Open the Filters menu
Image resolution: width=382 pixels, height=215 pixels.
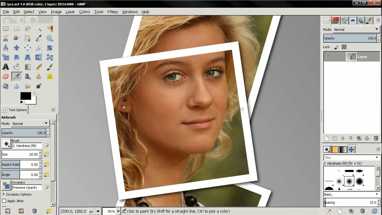pyautogui.click(x=113, y=12)
